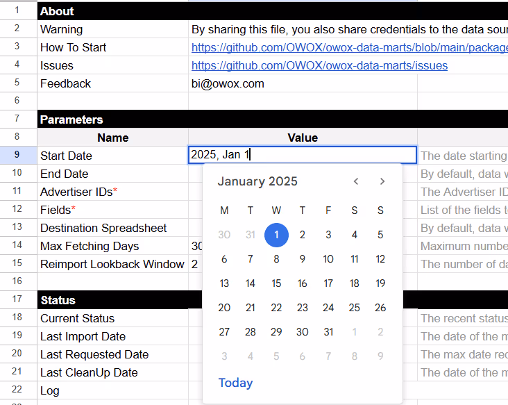Screen dimensions: 508x405
Task: Select the 'Maximum numbe' description cell
Action: 463,246
